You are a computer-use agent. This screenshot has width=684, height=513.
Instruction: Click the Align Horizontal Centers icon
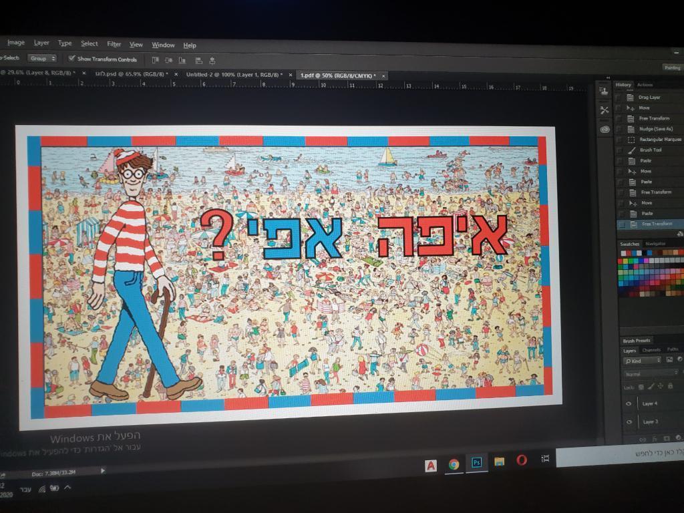(212, 61)
